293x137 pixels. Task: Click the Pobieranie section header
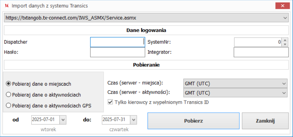(146, 65)
